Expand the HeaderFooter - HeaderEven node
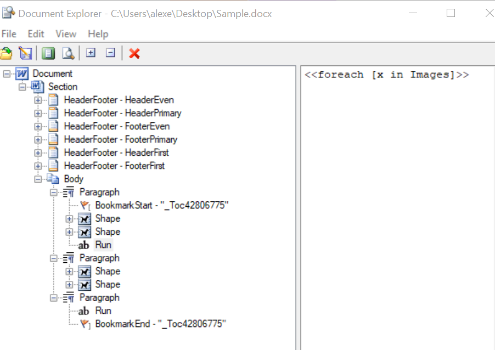Viewport: 495px width, 350px height. click(x=38, y=100)
